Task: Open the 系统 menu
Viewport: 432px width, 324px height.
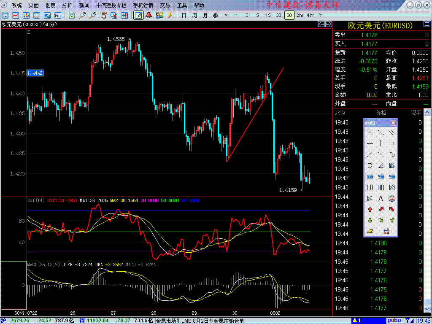Action: [17, 5]
